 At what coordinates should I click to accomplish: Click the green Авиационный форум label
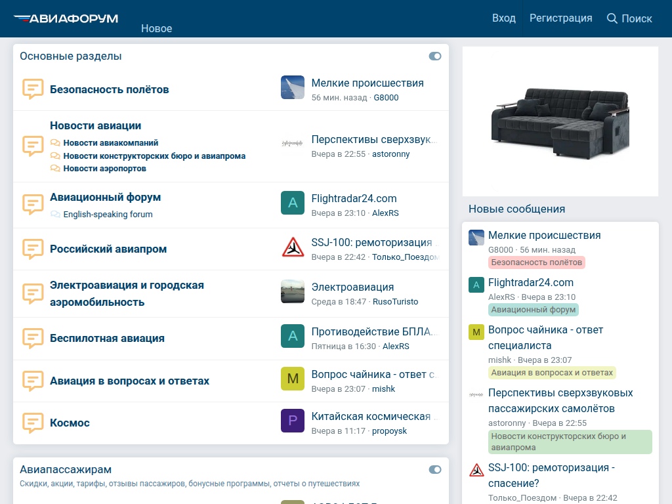(x=533, y=310)
